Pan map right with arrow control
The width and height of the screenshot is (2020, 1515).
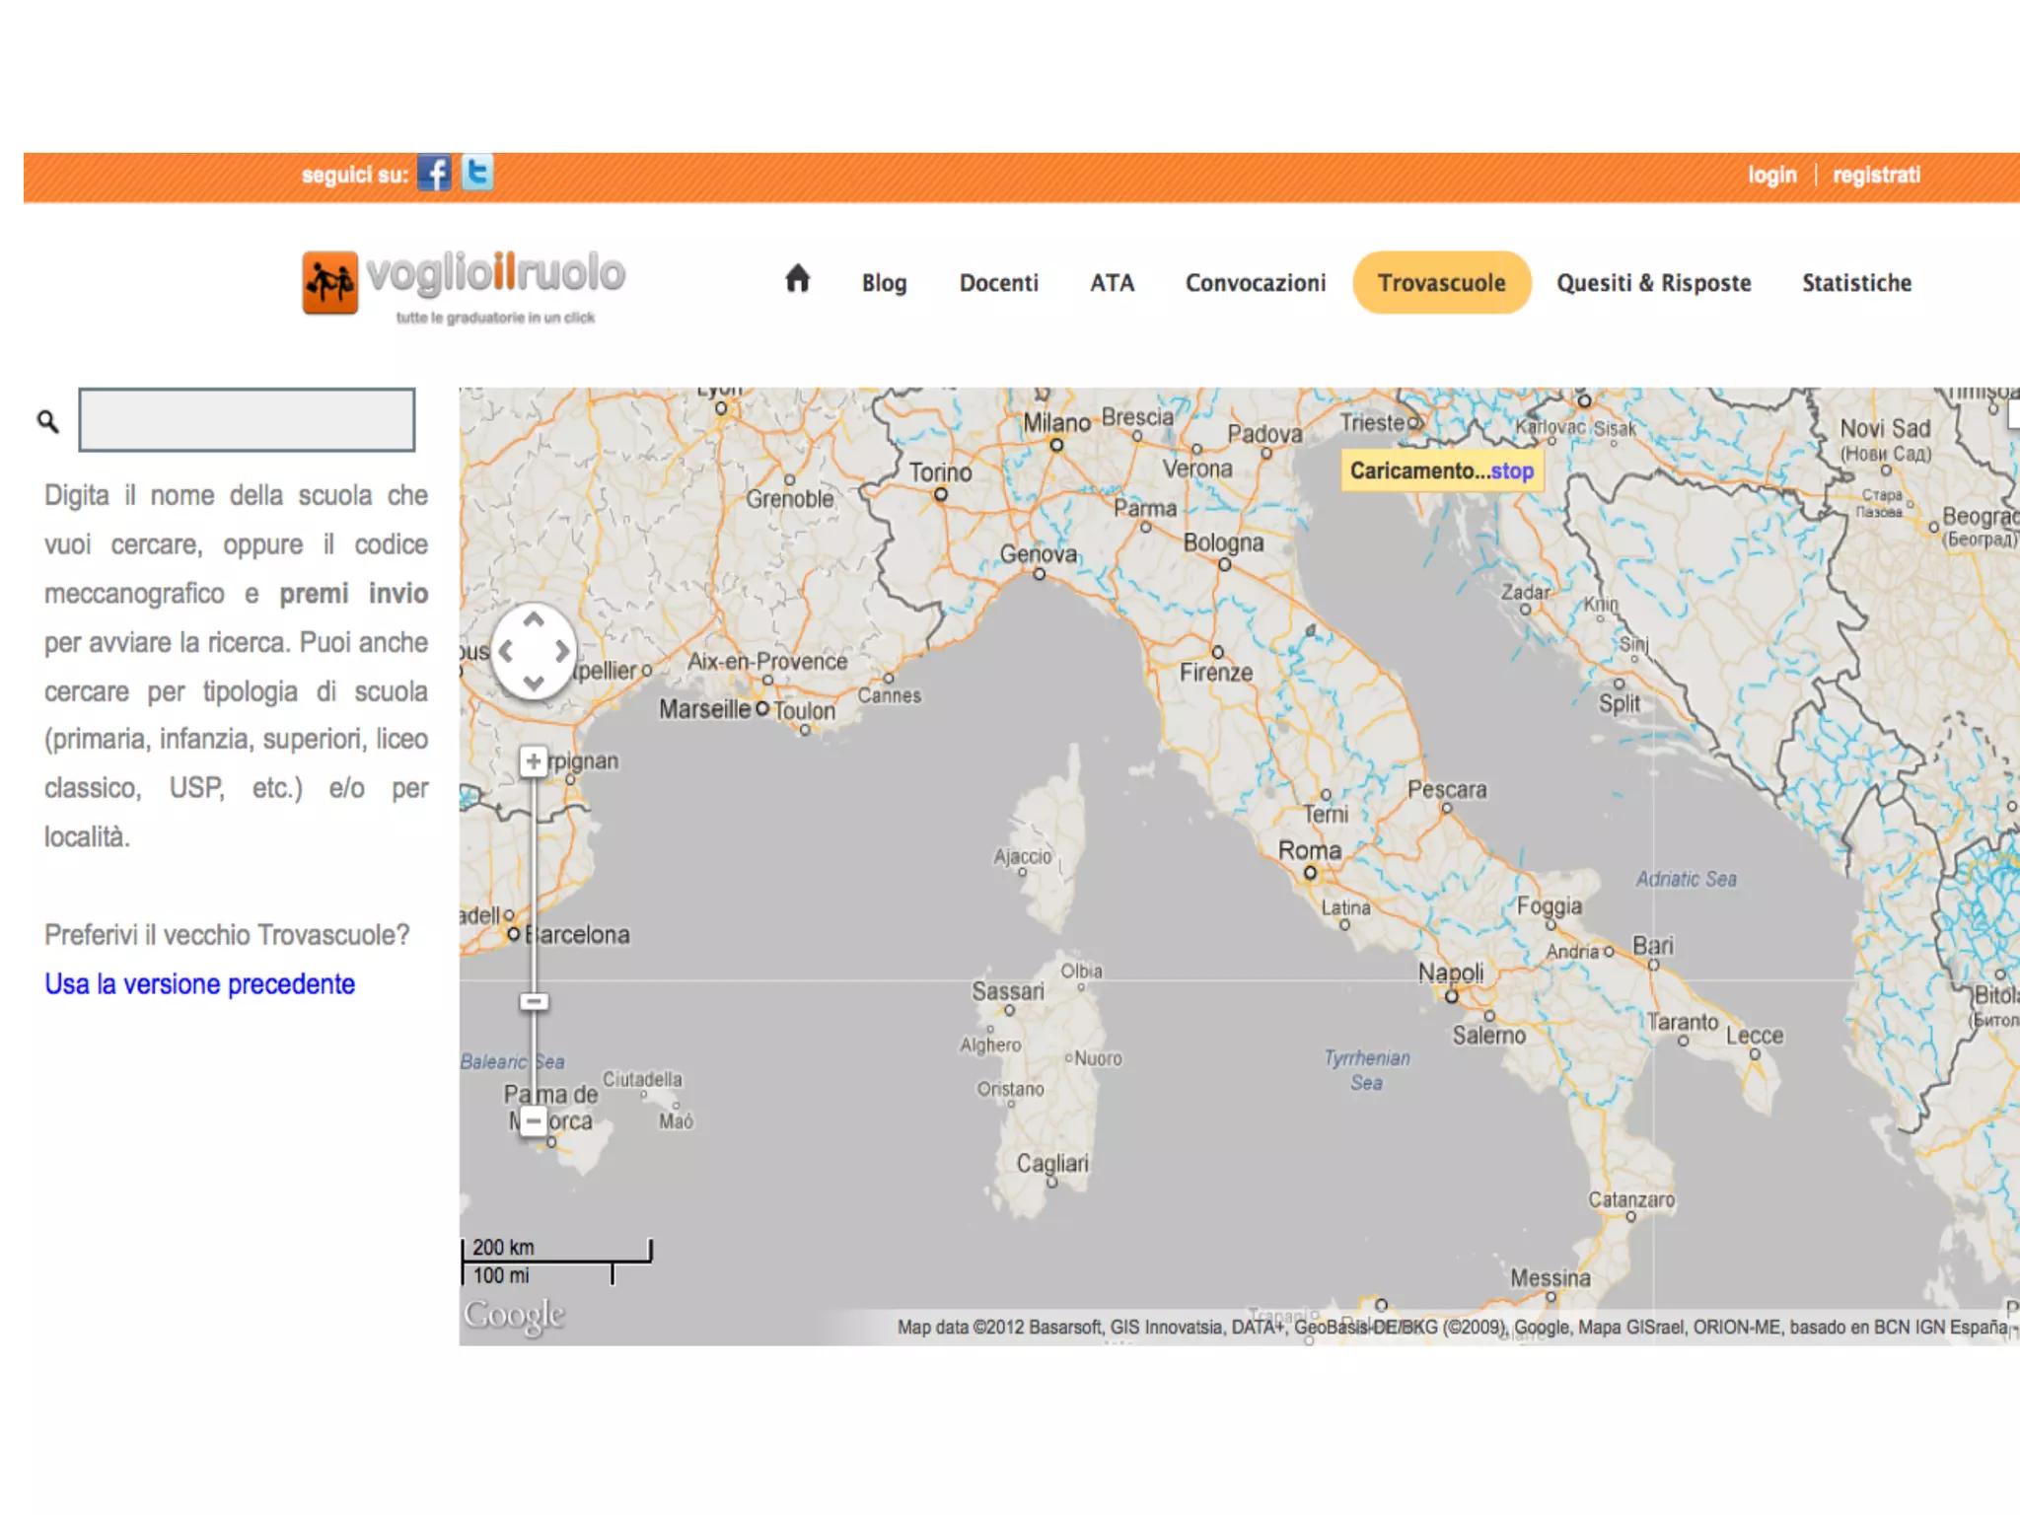point(562,651)
